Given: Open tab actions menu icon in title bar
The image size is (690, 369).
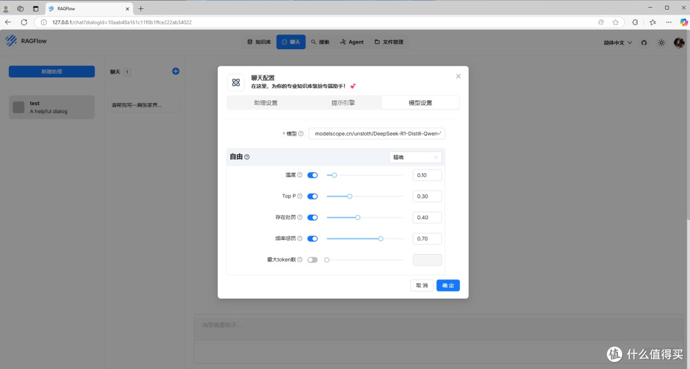Looking at the screenshot, I should [x=36, y=8].
